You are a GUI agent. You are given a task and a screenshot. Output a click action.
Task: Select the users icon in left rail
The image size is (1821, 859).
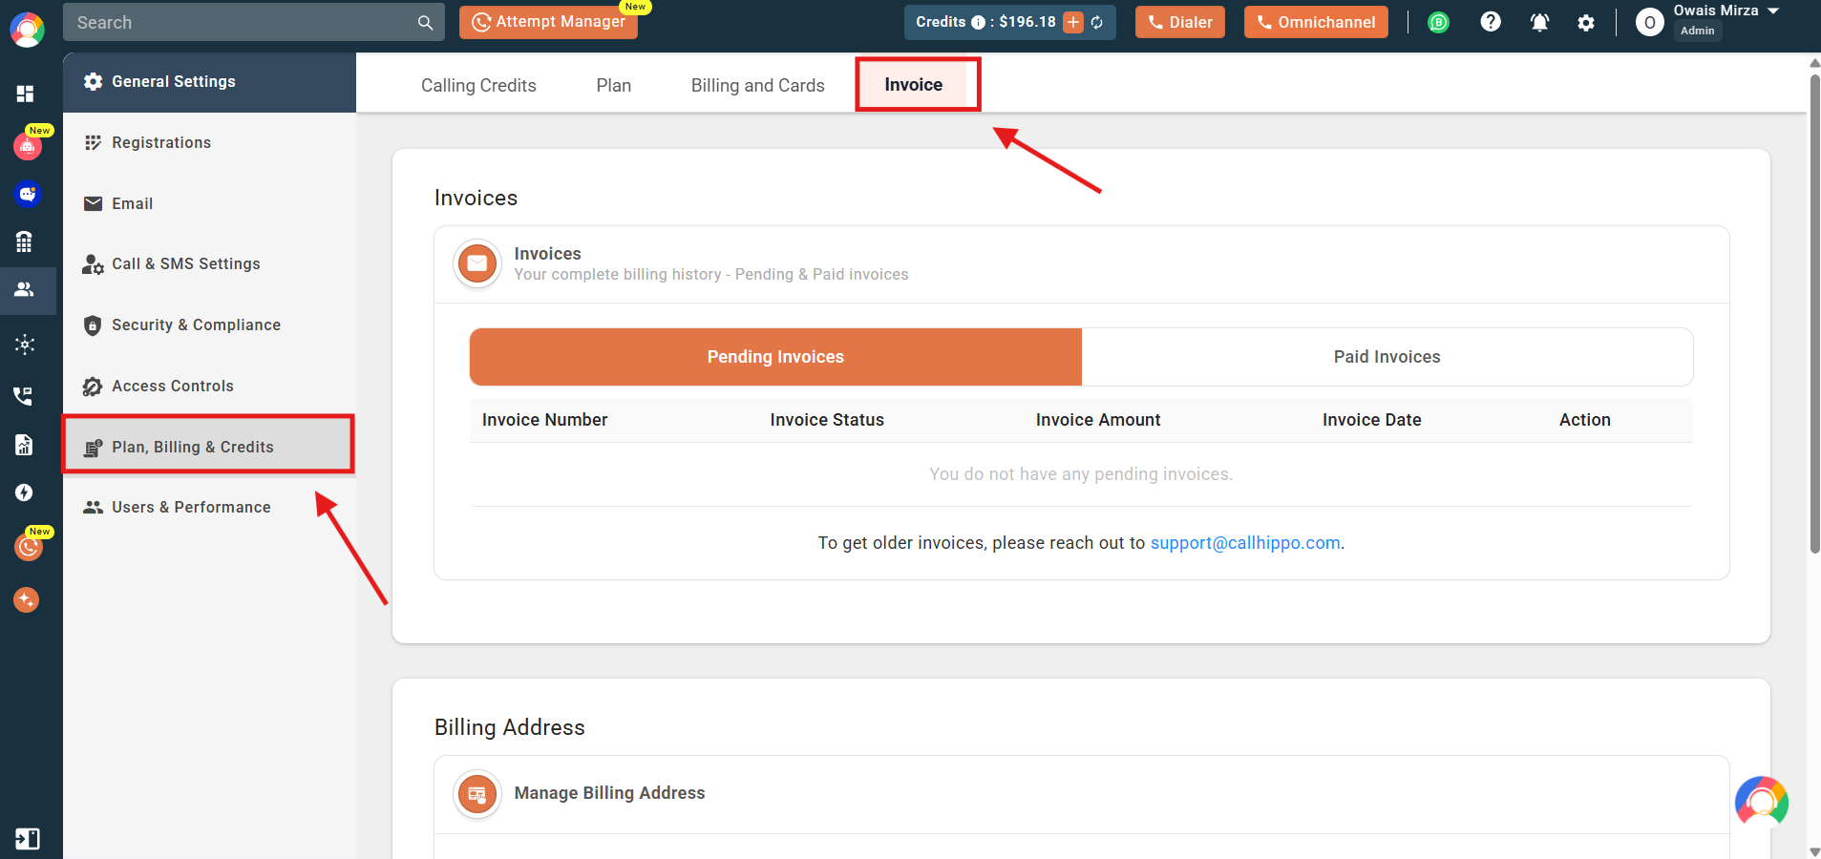point(25,289)
